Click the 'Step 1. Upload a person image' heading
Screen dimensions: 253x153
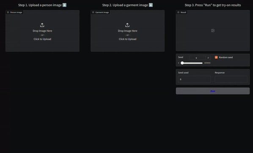(42, 5)
